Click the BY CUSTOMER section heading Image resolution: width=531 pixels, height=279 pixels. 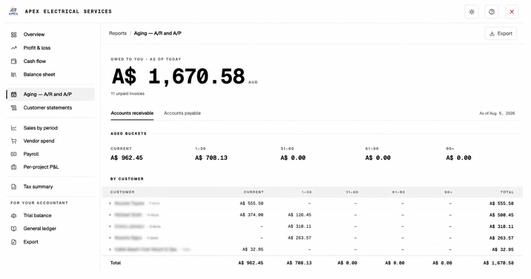(127, 179)
